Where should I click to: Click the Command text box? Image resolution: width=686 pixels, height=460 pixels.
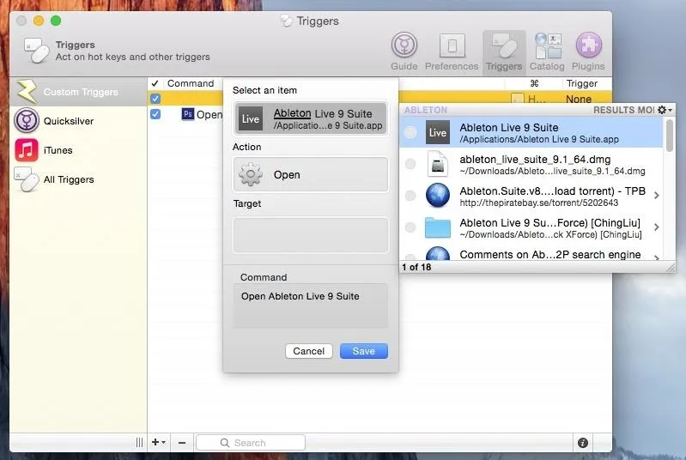311,306
